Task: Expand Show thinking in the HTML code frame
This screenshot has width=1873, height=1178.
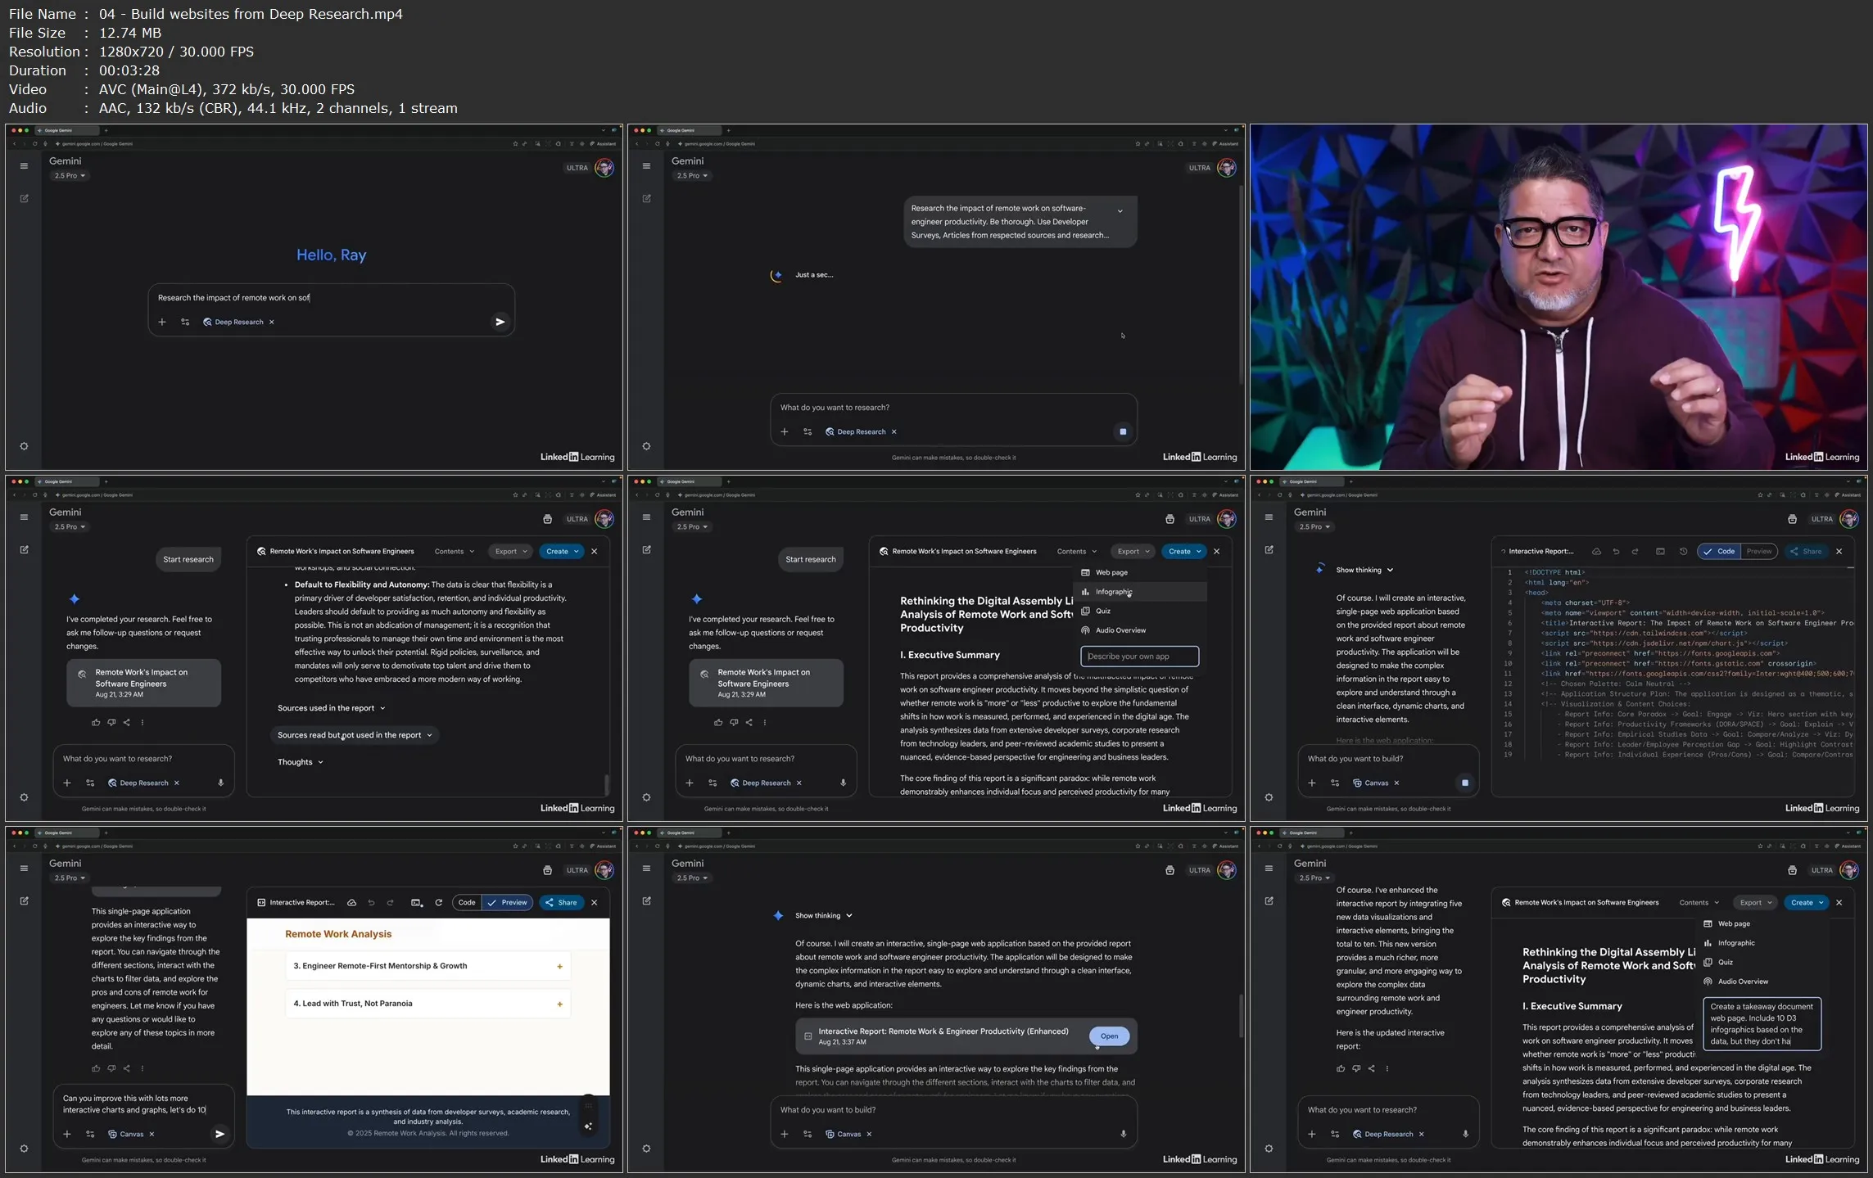Action: (1364, 570)
